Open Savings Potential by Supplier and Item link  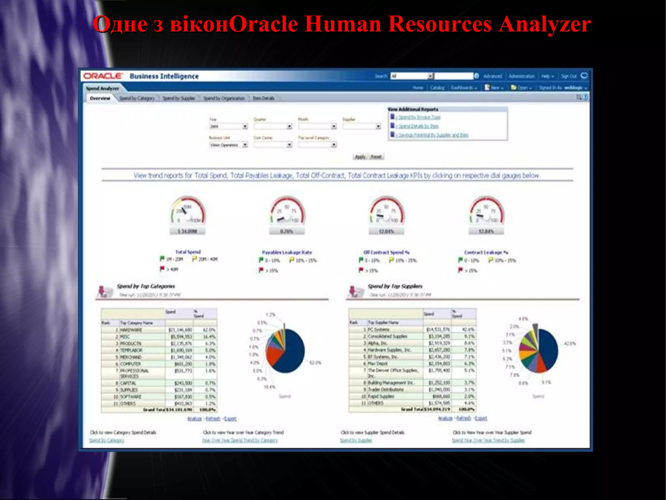[x=433, y=135]
